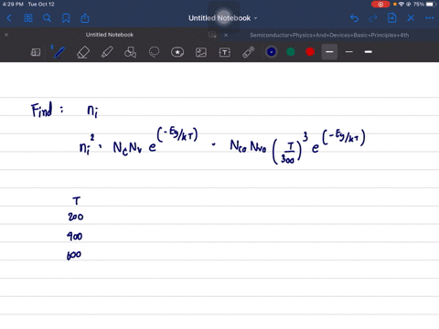
Task: Select the Text box tool
Action: tap(225, 52)
